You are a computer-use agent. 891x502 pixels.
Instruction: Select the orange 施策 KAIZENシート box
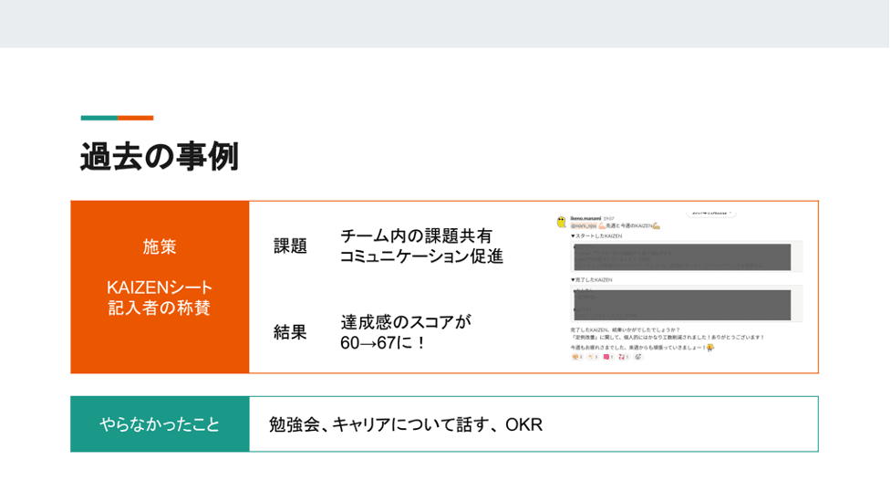[160, 287]
